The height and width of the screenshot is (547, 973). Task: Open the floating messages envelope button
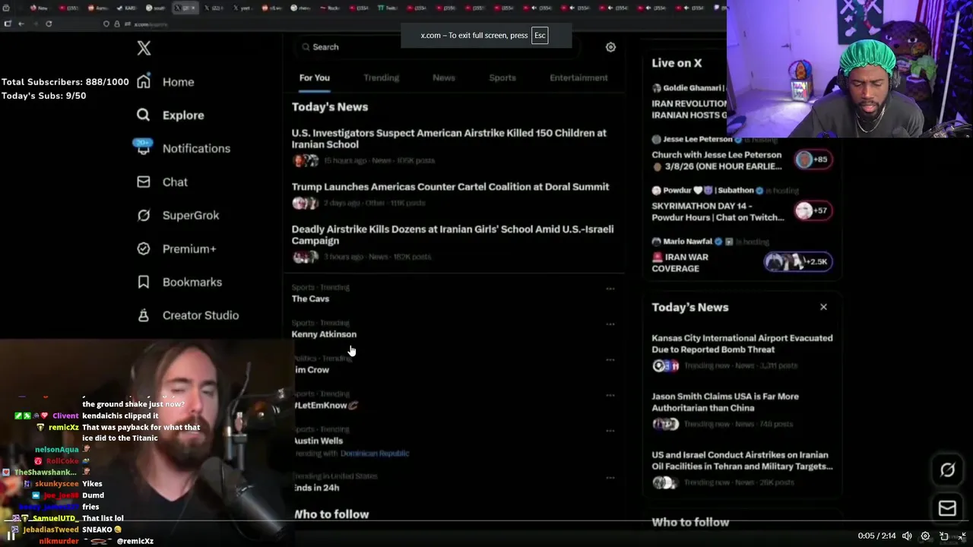(947, 508)
